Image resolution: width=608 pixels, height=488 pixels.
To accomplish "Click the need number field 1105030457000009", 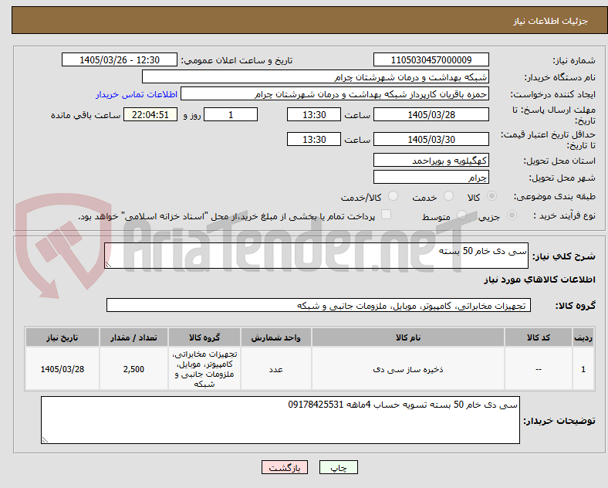I will click(x=431, y=59).
